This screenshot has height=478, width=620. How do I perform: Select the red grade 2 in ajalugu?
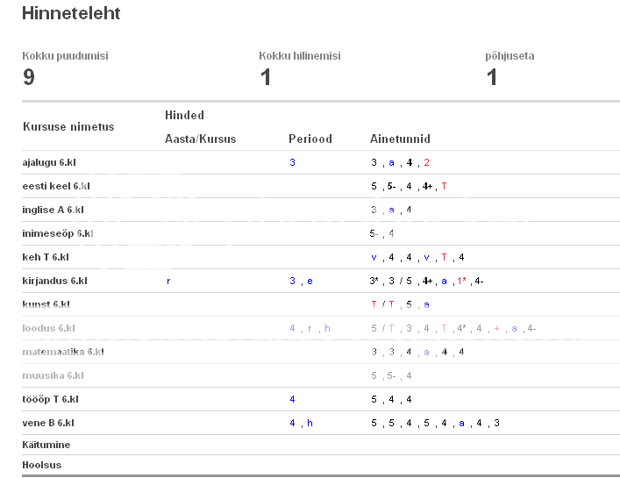coord(426,162)
